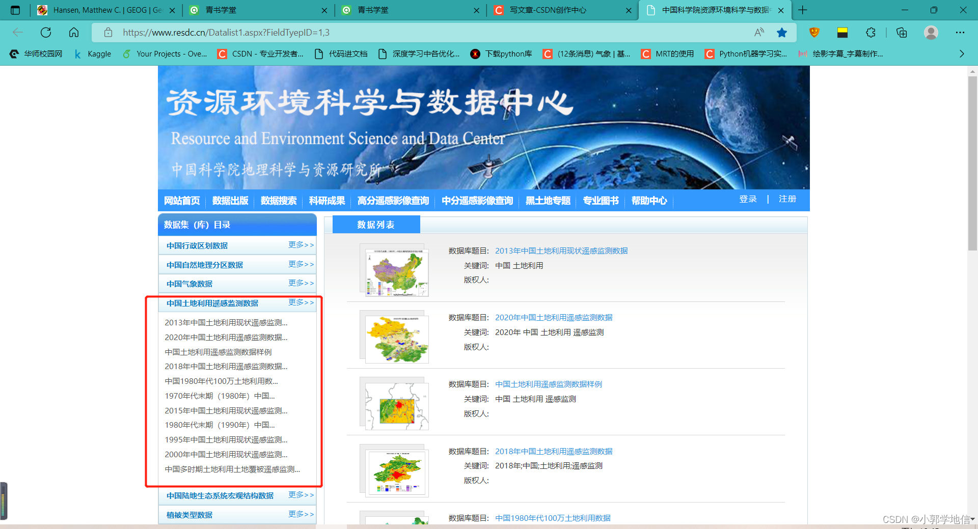Open the extensions puzzle icon
Screen dimensions: 978x529
pos(871,33)
